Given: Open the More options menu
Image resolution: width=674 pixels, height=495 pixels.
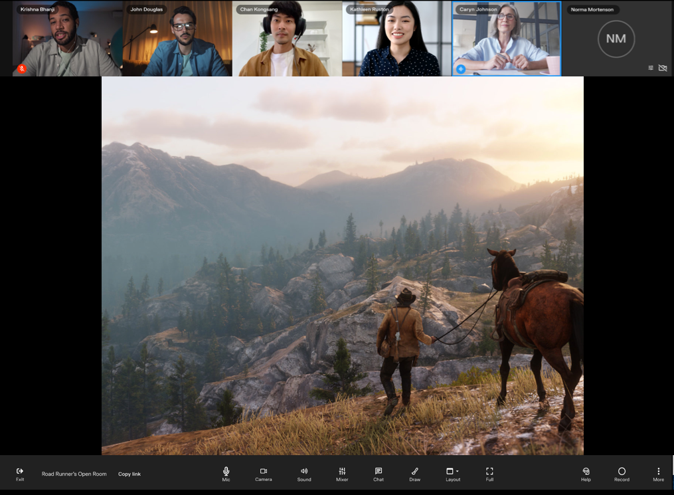Looking at the screenshot, I should pos(659,474).
